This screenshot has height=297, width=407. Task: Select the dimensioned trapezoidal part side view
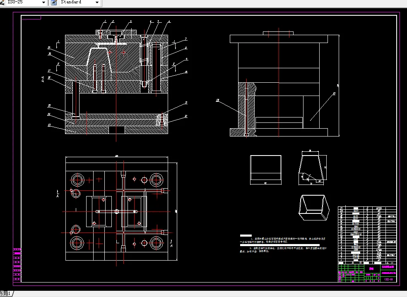[313, 168]
